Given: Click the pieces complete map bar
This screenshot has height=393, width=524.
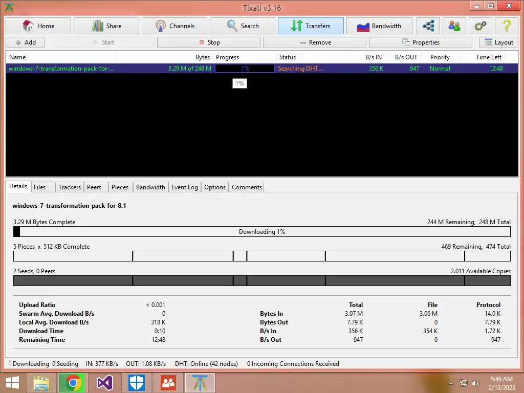Looking at the screenshot, I should point(262,256).
